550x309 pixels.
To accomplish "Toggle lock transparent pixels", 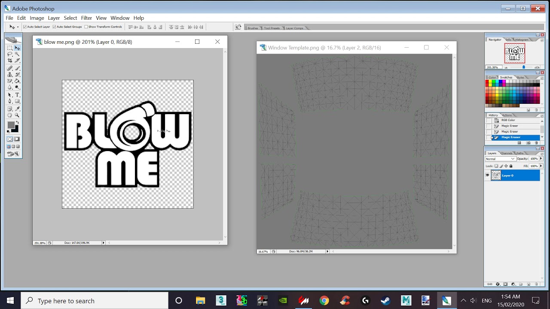I will click(496, 166).
